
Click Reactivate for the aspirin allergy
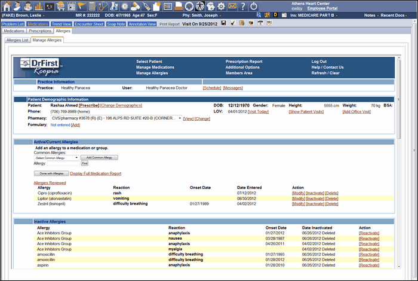[369, 265]
